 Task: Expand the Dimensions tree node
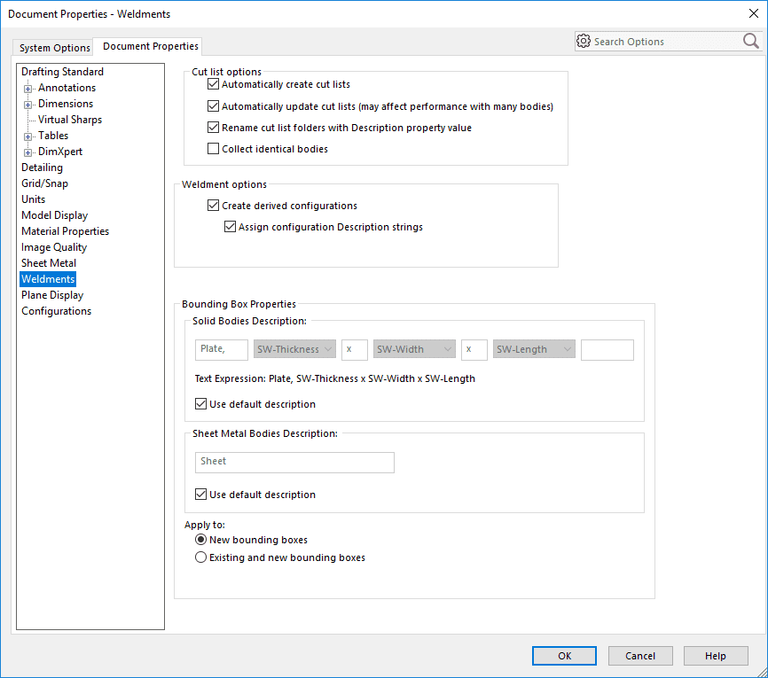tap(27, 105)
